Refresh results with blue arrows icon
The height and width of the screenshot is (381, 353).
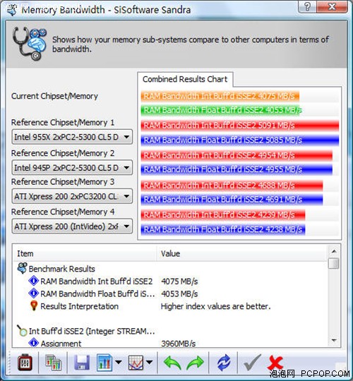coord(223,363)
